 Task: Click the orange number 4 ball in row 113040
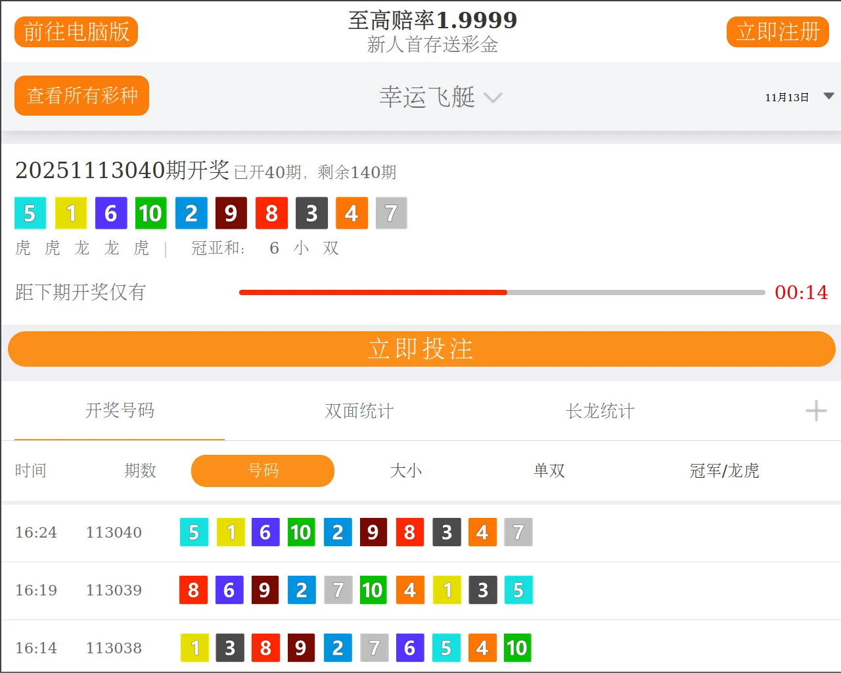[482, 532]
